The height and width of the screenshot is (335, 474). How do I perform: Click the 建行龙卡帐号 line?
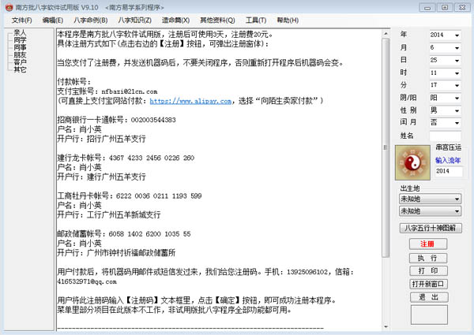point(126,158)
